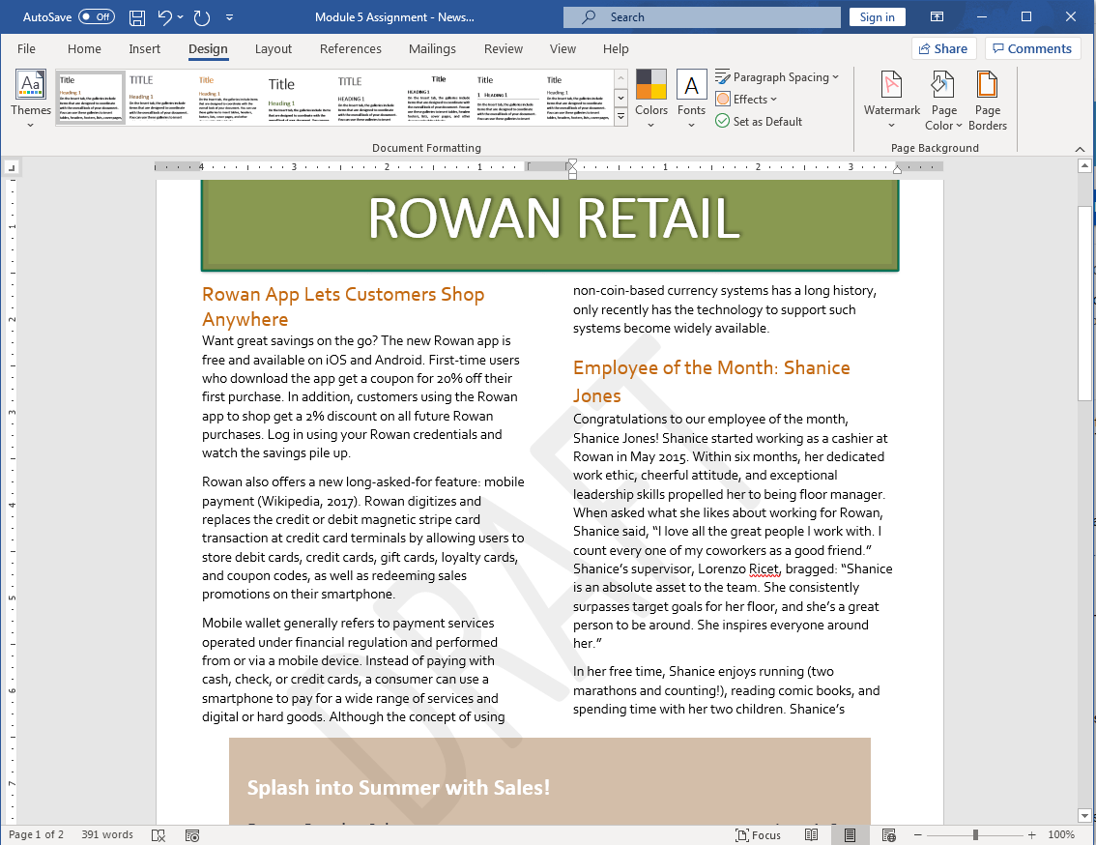
Task: Switch to the Review tab
Action: tap(504, 48)
